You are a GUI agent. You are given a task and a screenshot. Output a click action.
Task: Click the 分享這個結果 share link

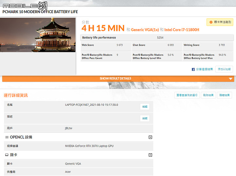[x=205, y=69]
